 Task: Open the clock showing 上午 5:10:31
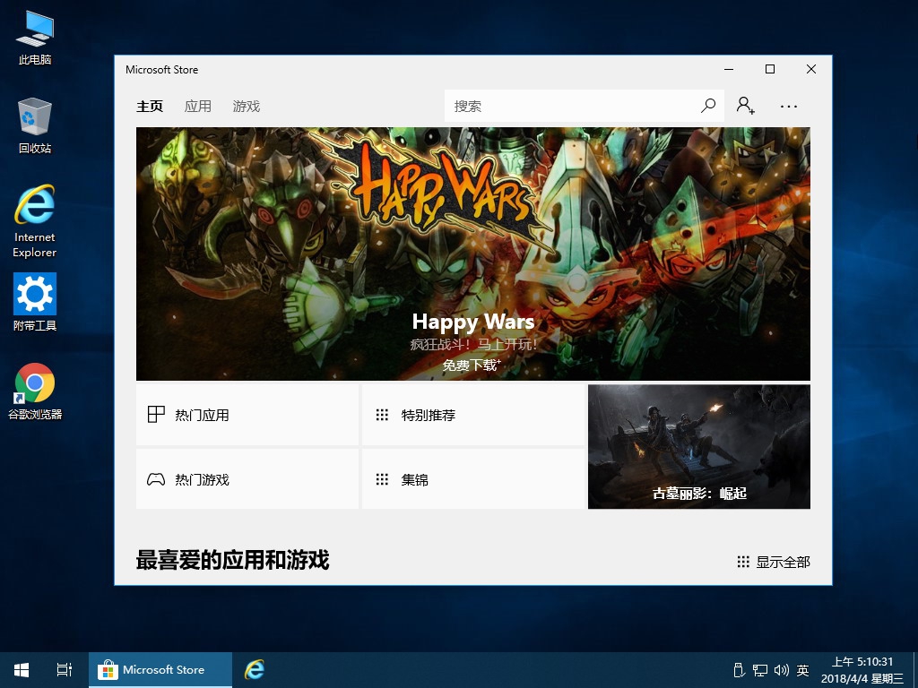(862, 670)
